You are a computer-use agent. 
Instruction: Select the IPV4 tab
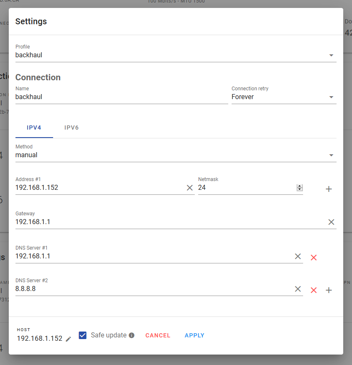tap(34, 128)
